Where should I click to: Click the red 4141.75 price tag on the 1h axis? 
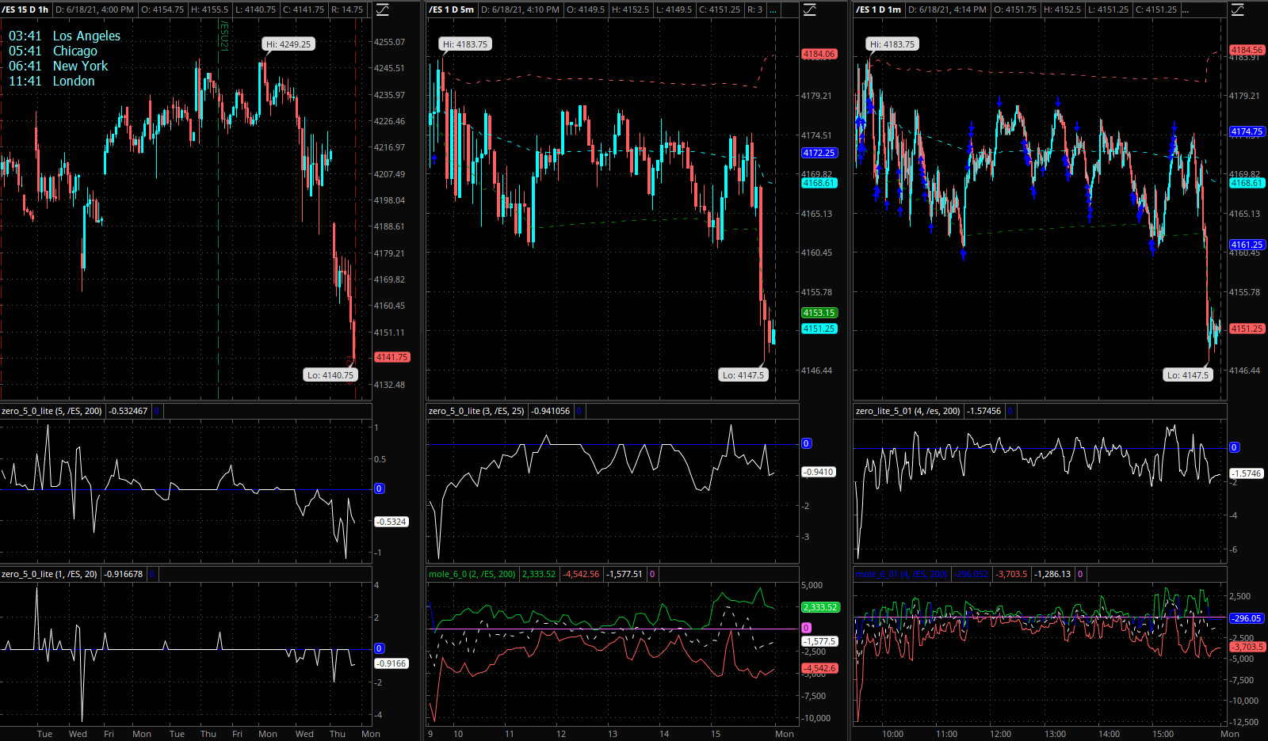391,357
